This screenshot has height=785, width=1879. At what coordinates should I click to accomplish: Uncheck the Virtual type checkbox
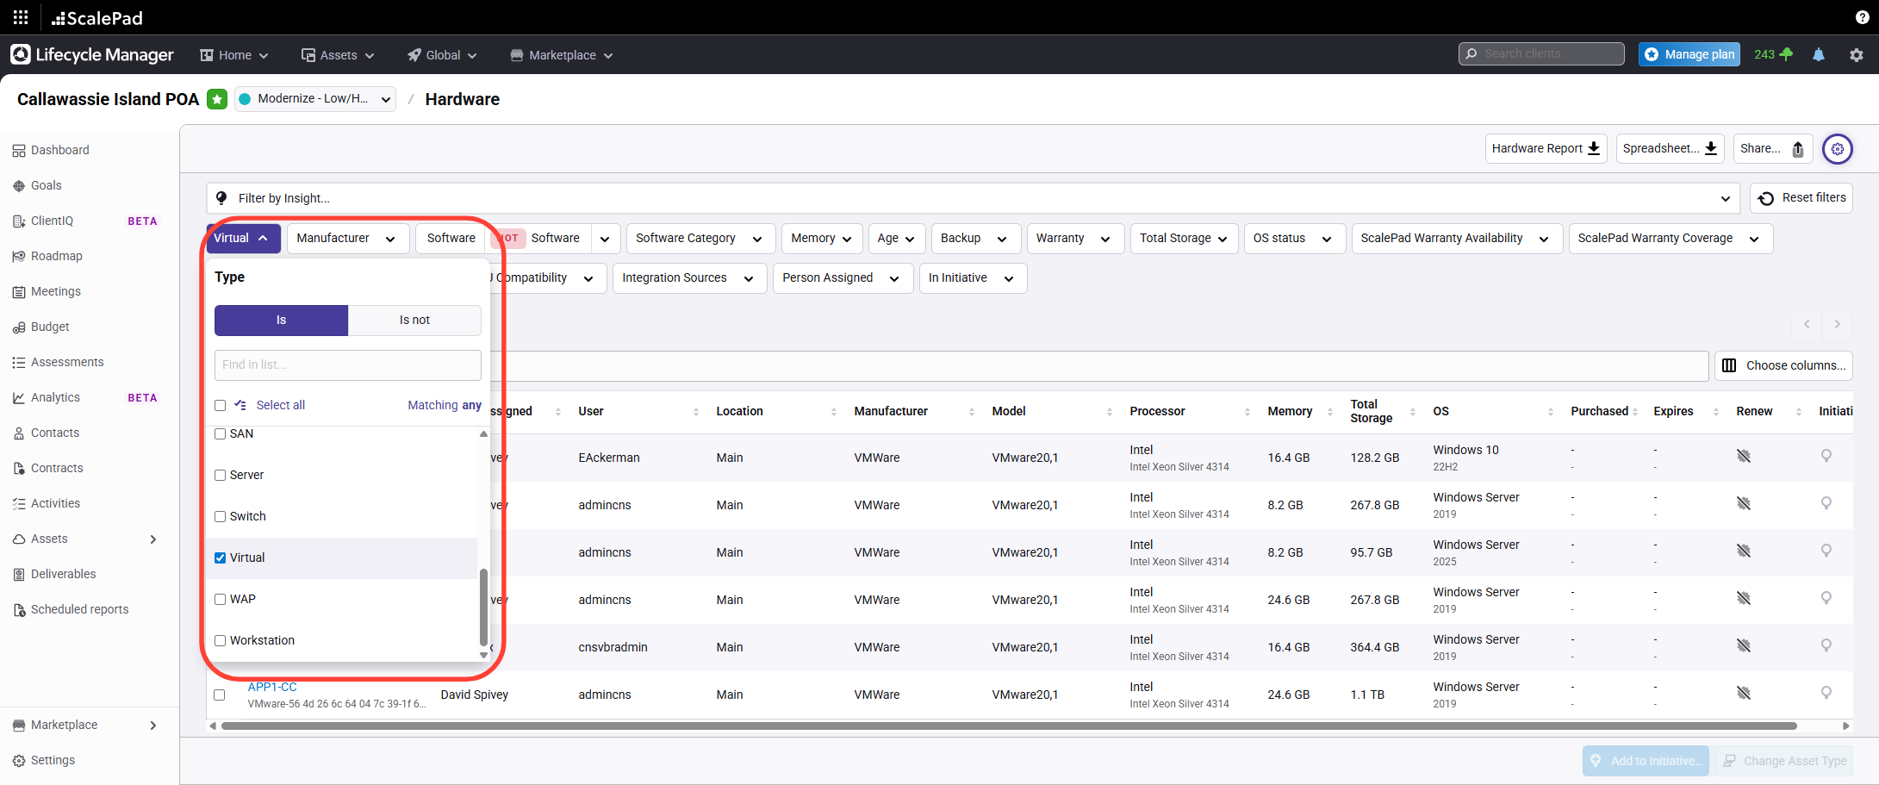[221, 558]
